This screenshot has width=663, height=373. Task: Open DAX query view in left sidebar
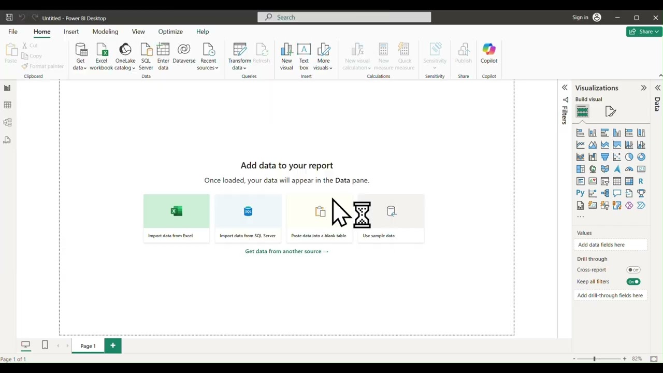[x=7, y=140]
